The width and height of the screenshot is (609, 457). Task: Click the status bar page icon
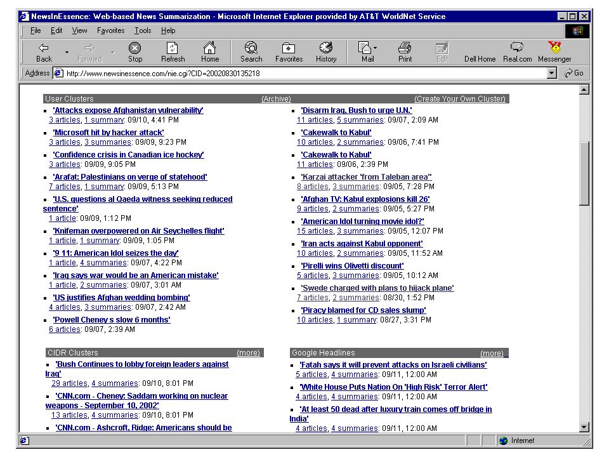click(x=24, y=440)
